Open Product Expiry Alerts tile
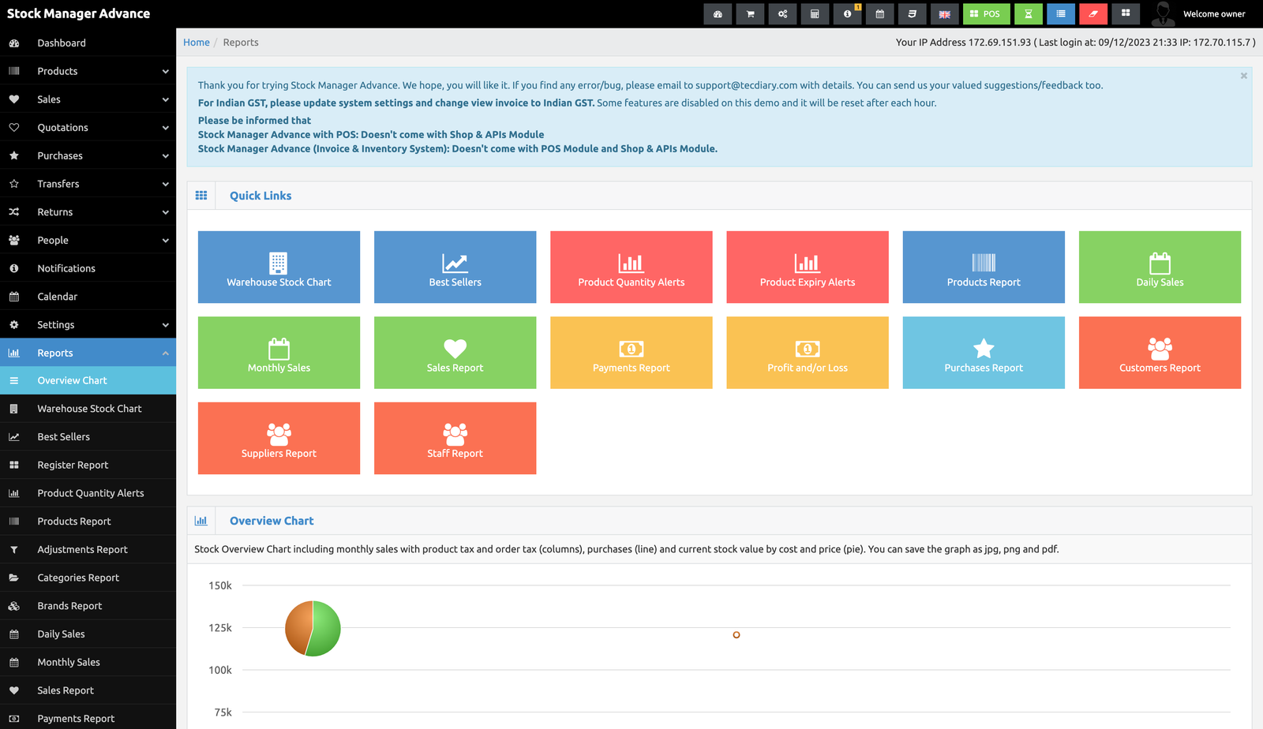Viewport: 1263px width, 729px height. pyautogui.click(x=807, y=267)
